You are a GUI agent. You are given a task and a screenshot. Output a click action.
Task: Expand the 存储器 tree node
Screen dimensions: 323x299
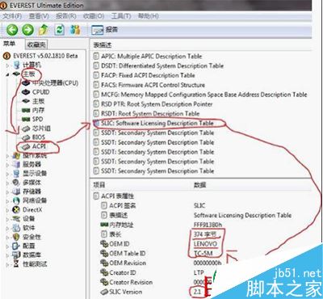tap(7, 192)
